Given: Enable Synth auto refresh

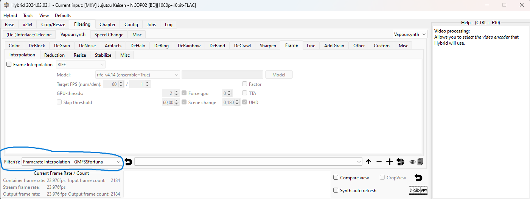Looking at the screenshot, I should (336, 191).
